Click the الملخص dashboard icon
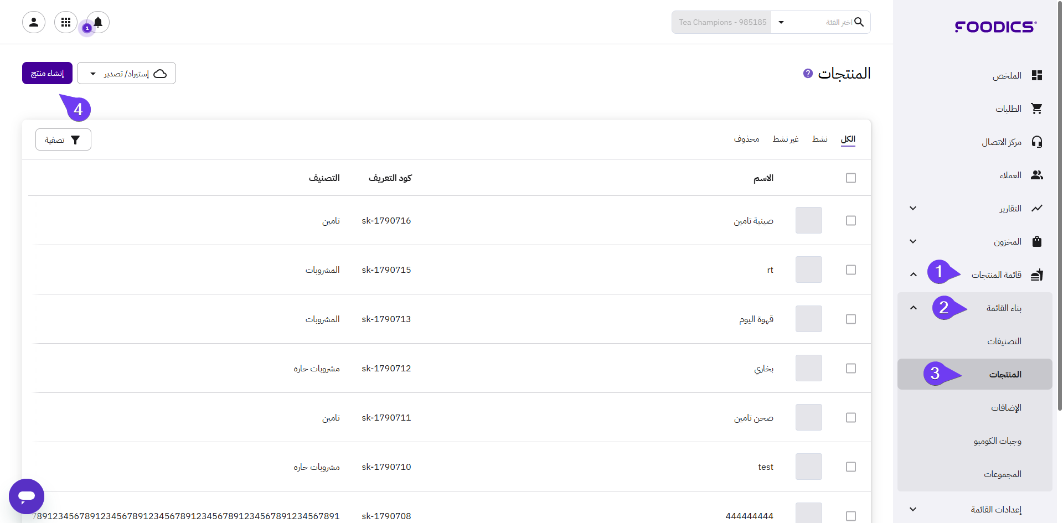This screenshot has height=523, width=1063. tap(1037, 76)
